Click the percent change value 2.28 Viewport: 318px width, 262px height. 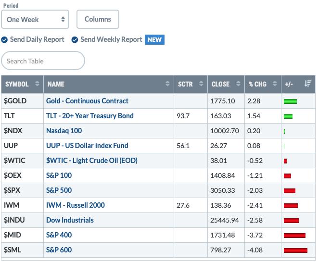(254, 101)
